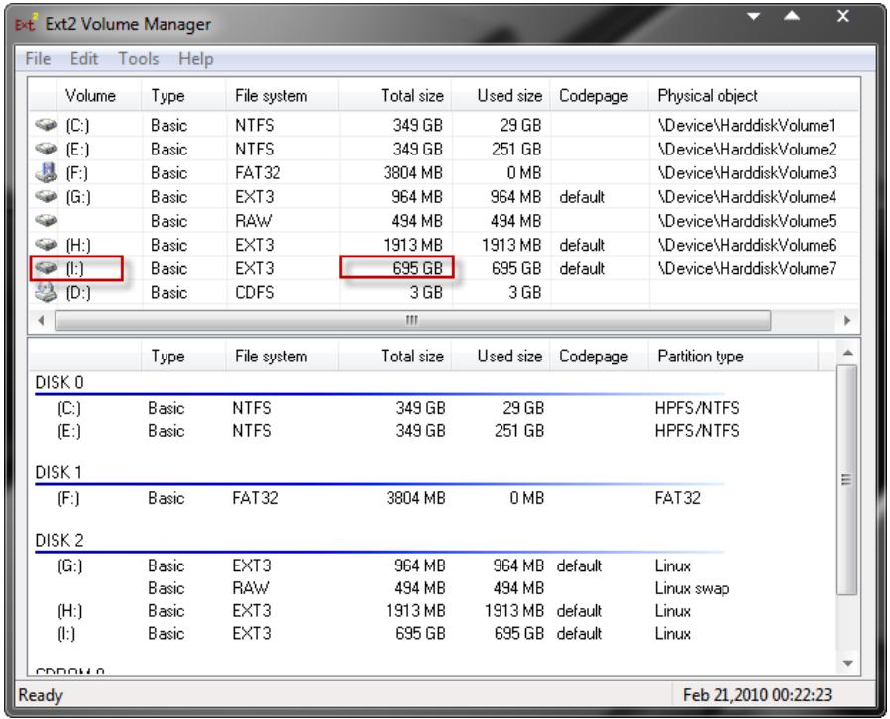Click the horizontal scrollbar's left arrow
Screen dimensions: 890x719
(x=41, y=320)
